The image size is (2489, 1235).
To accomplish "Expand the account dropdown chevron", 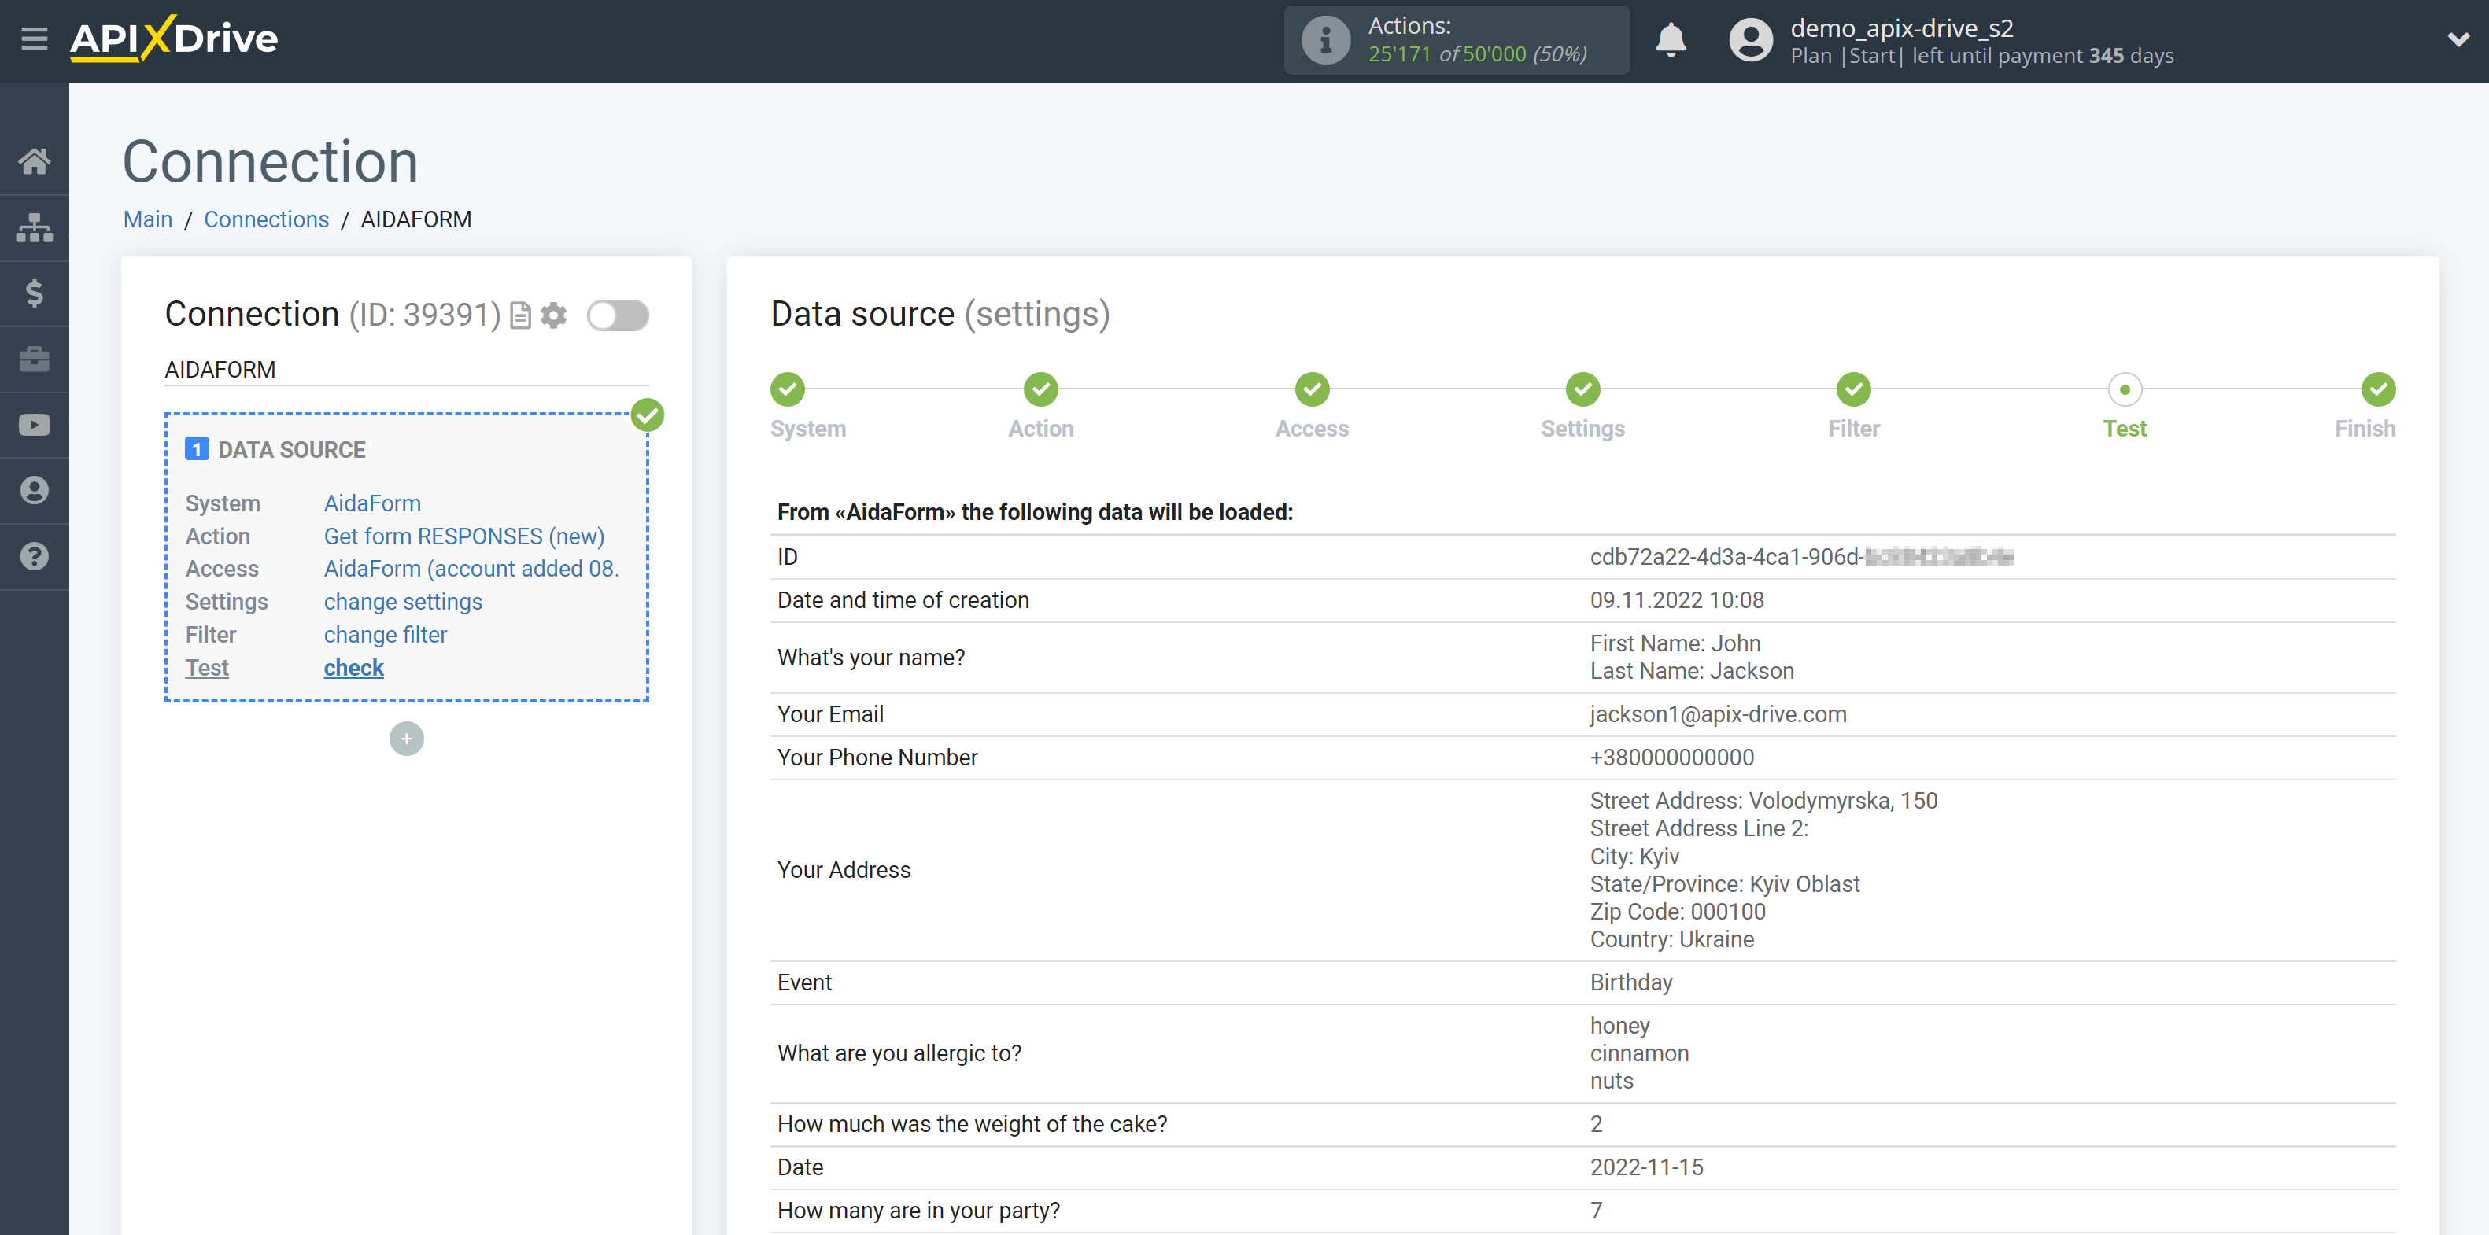I will pyautogui.click(x=2459, y=39).
